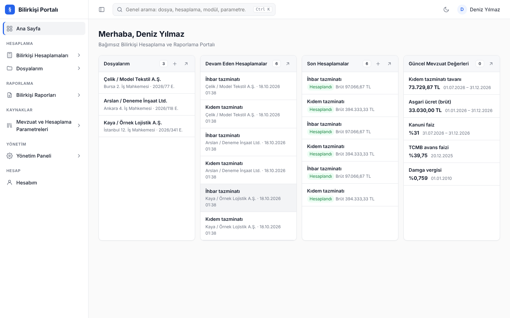The image size is (510, 318).
Task: Open ongoing İhbar tazminatı for Kaya / Örnek Lojistik
Action: click(x=248, y=198)
